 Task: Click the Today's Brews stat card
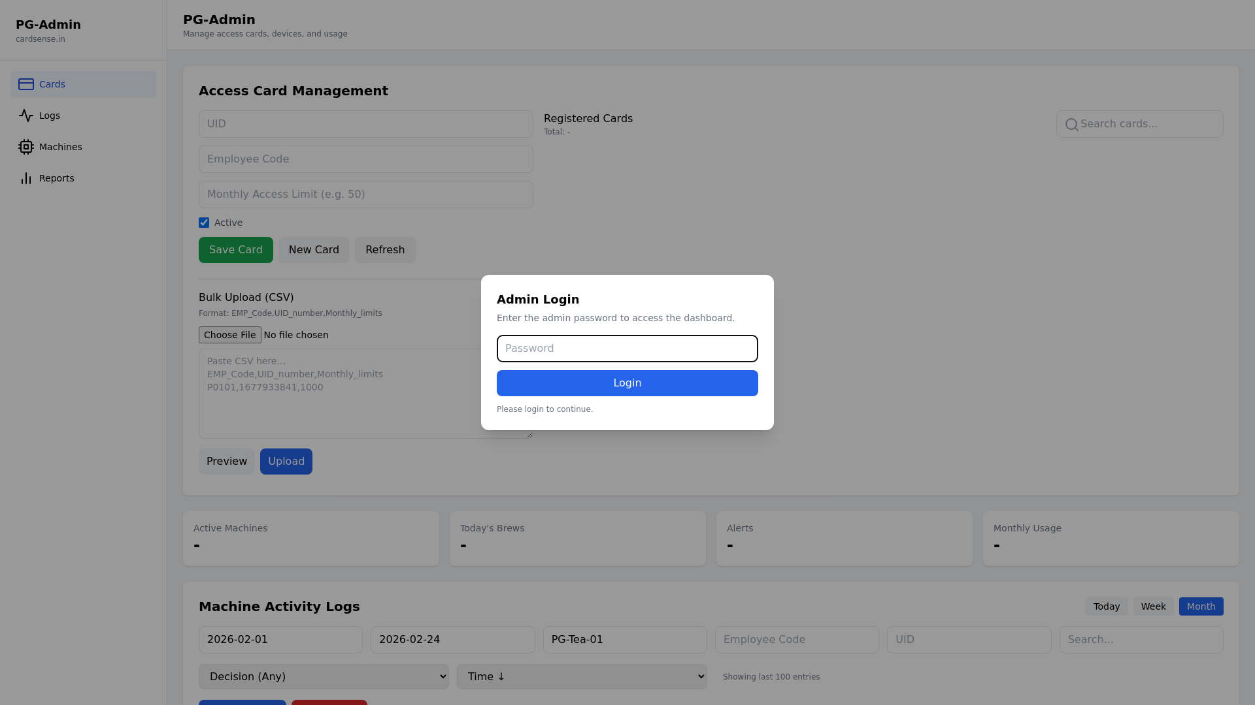578,539
